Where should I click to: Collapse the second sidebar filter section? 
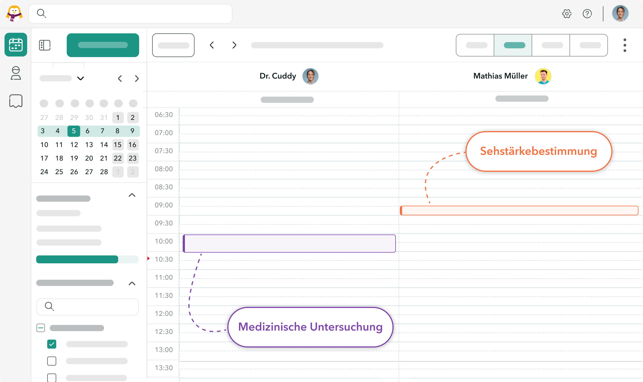pyautogui.click(x=132, y=283)
